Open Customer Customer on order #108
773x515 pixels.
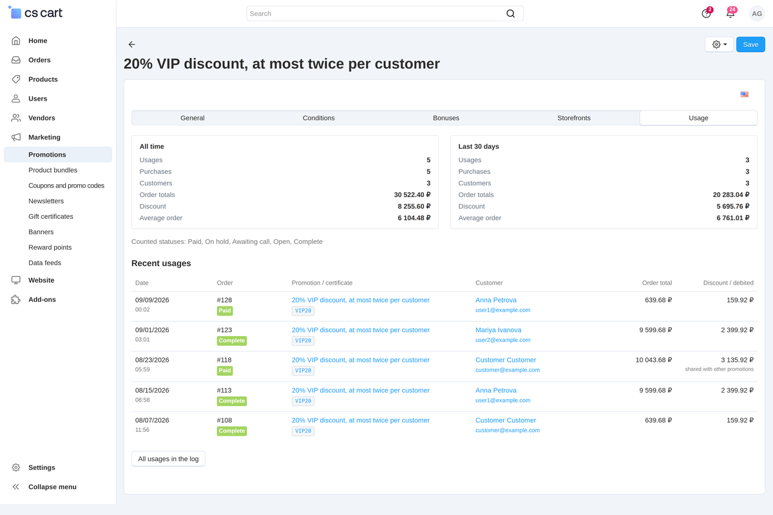[506, 420]
